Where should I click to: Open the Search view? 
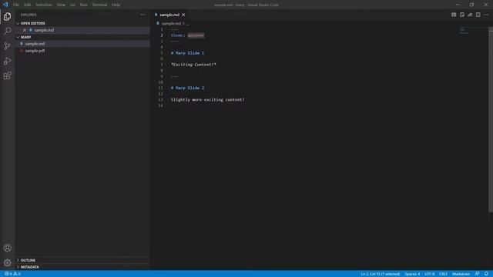pos(7,31)
